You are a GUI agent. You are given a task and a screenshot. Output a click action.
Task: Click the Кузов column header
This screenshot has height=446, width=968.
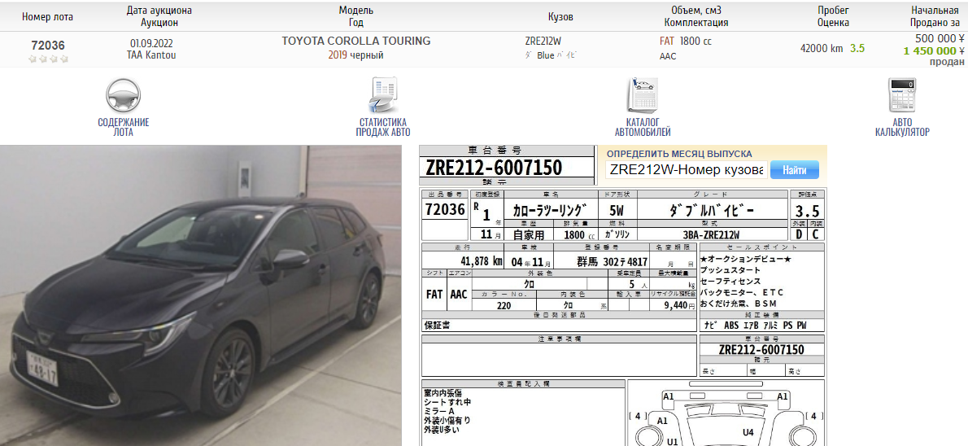tap(560, 16)
